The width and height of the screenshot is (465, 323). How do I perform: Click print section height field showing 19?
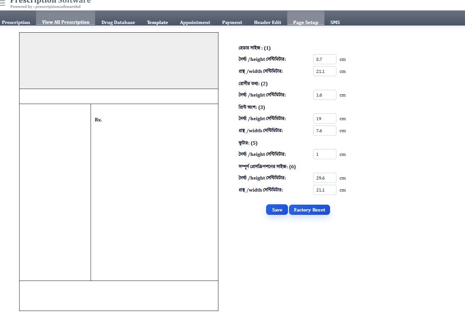coord(325,119)
